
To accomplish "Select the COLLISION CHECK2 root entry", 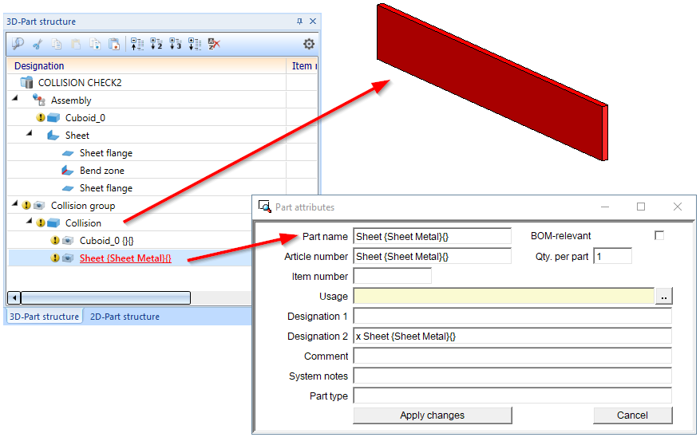I will (x=80, y=82).
